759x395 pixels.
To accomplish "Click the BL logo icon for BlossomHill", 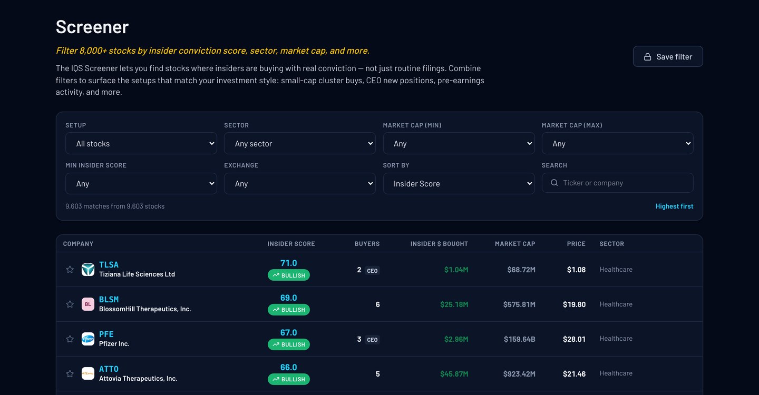I will coord(88,304).
